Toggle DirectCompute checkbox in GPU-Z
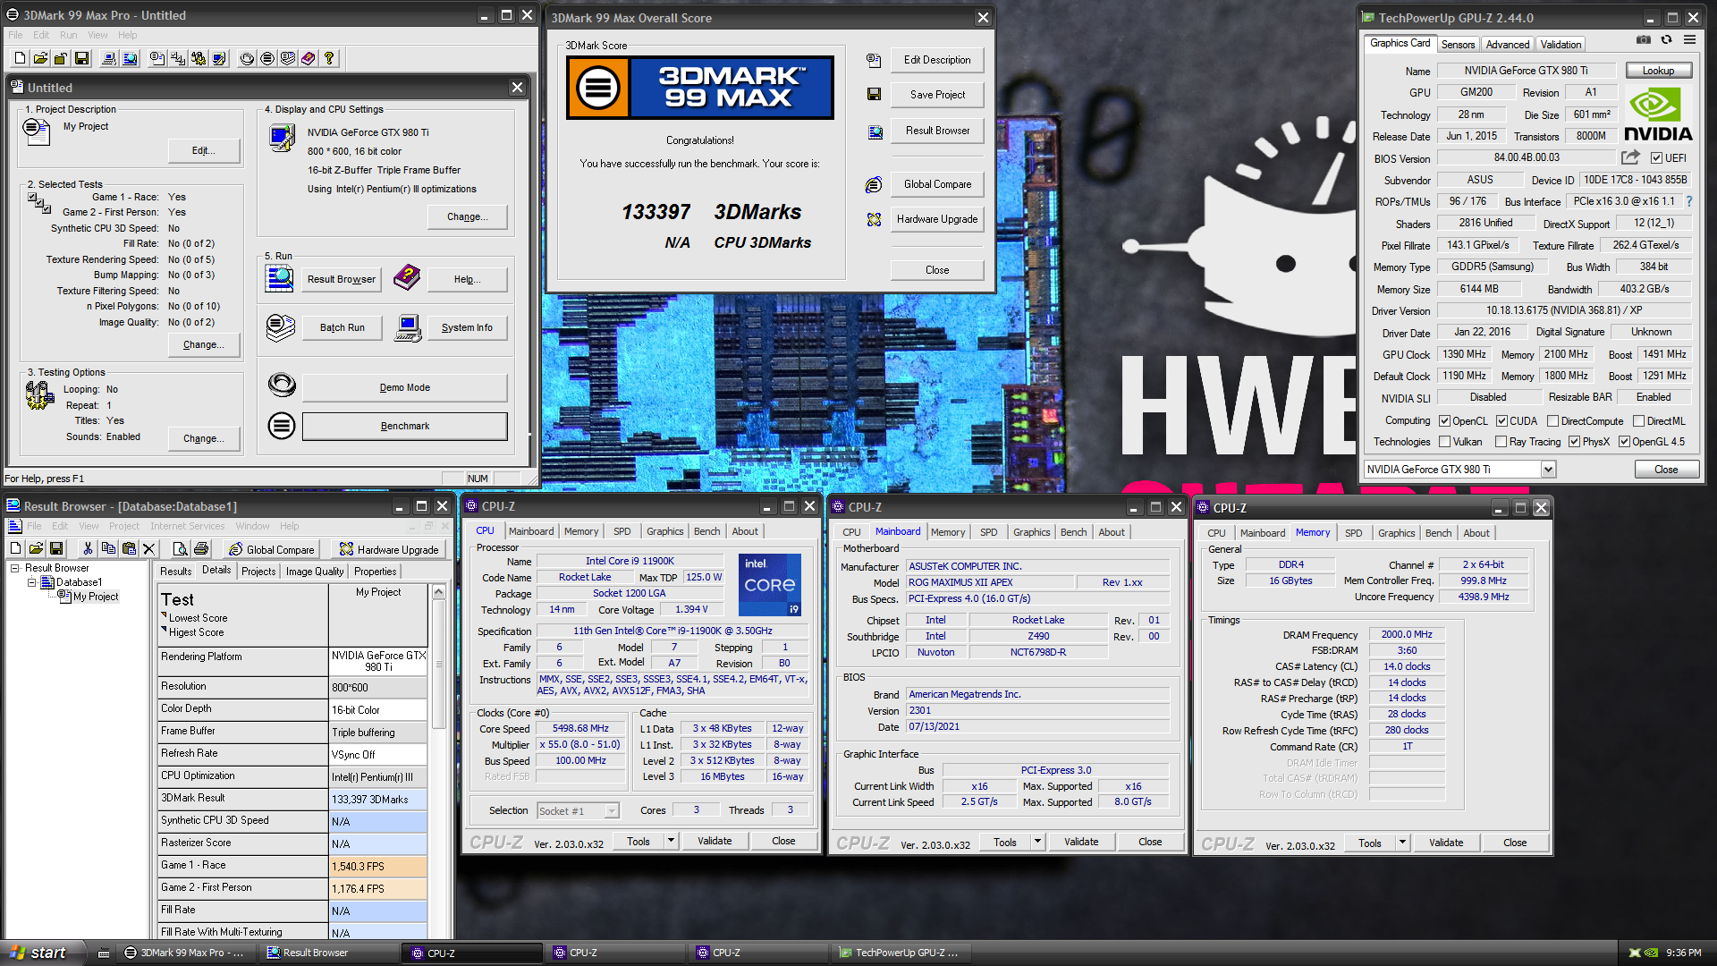Image resolution: width=1717 pixels, height=966 pixels. click(1553, 421)
